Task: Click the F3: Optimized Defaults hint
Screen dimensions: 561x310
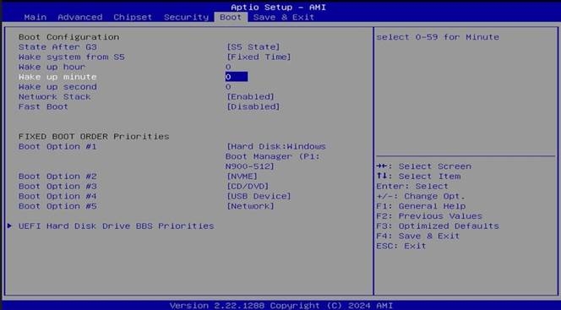Action: (x=438, y=226)
